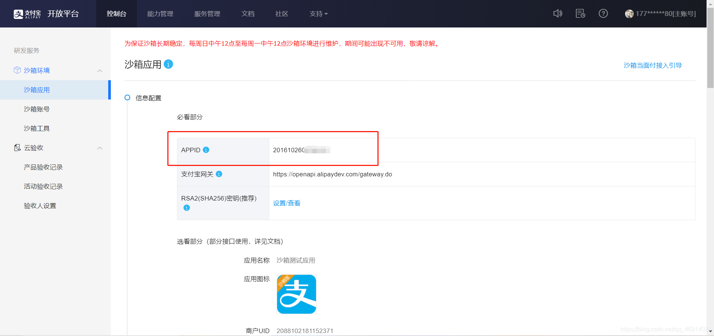Click info icon beside 支付宝网关 label
The height and width of the screenshot is (336, 714).
(x=219, y=174)
